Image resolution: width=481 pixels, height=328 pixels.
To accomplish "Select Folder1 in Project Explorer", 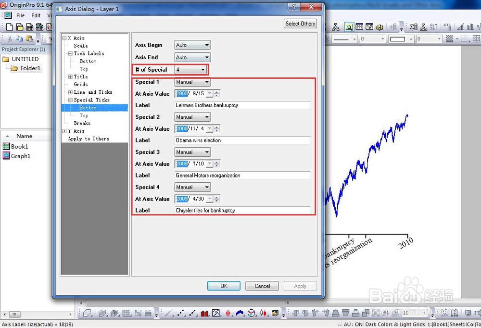I will [26, 68].
